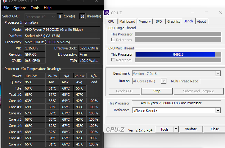Click the 25.4W power reading
225x148 pixels.
click(x=80, y=76)
